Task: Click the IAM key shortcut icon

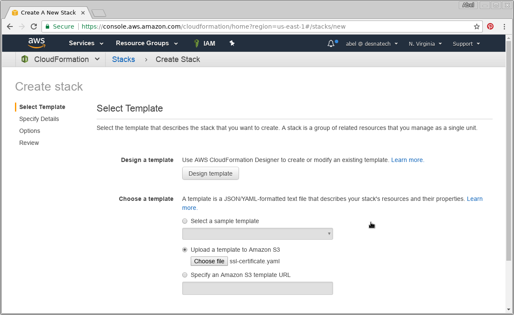Action: [197, 43]
